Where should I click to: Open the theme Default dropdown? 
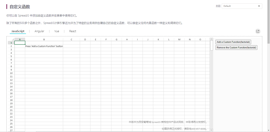pos(242,6)
